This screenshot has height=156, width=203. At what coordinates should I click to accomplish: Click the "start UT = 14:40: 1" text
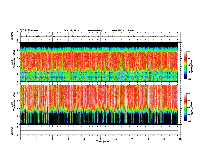pyautogui.click(x=124, y=31)
